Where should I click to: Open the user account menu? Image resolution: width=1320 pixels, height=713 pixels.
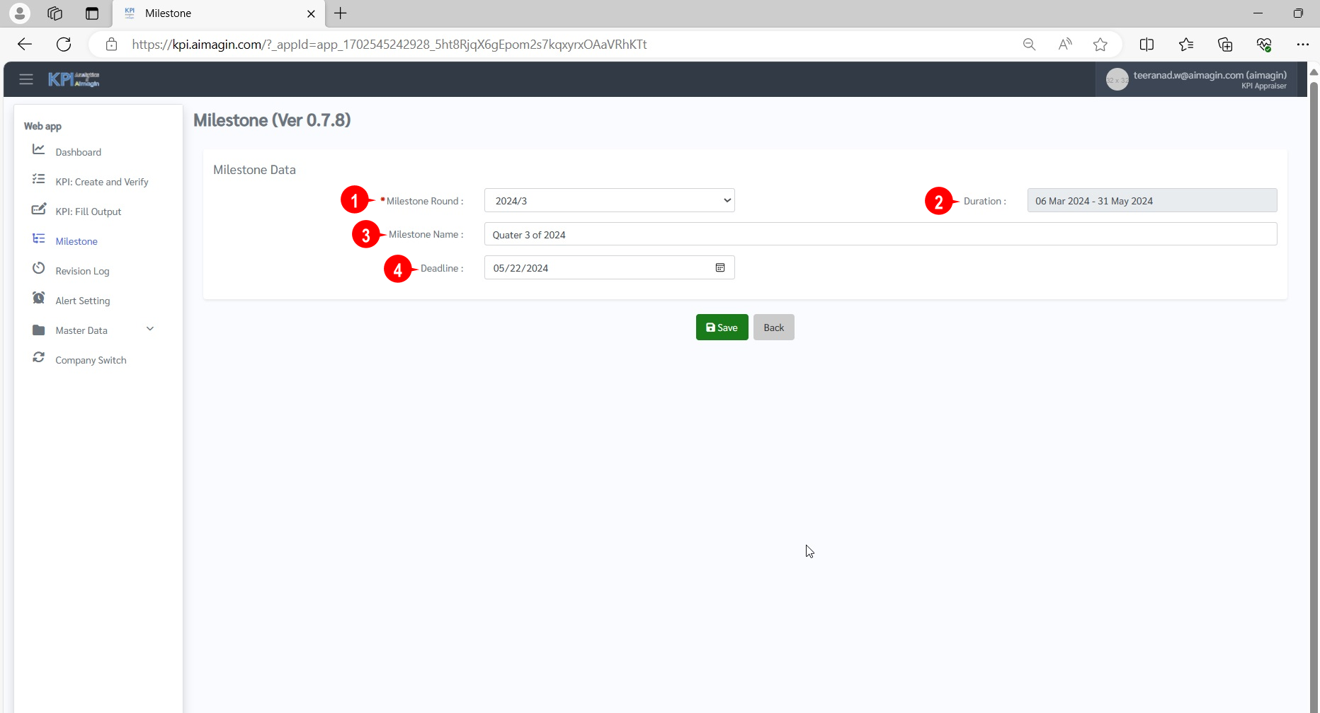tap(1197, 80)
